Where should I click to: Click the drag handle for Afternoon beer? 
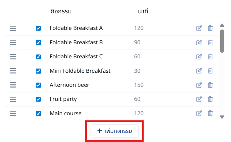(13, 85)
